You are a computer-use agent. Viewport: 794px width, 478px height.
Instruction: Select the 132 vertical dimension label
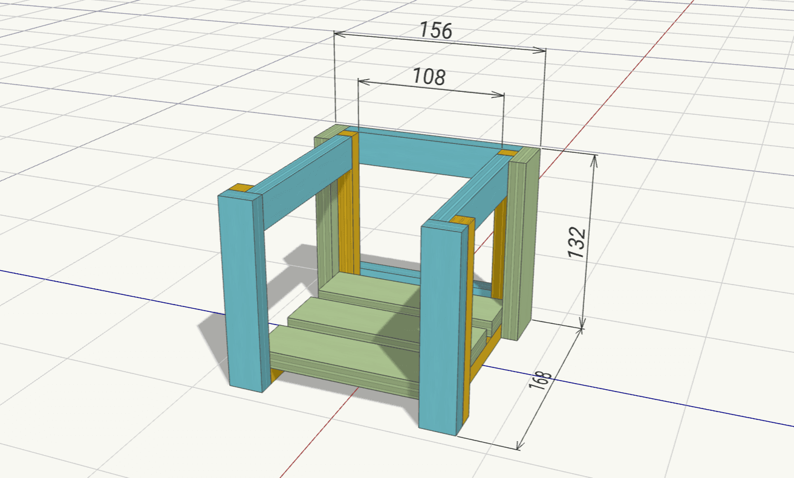(x=577, y=243)
